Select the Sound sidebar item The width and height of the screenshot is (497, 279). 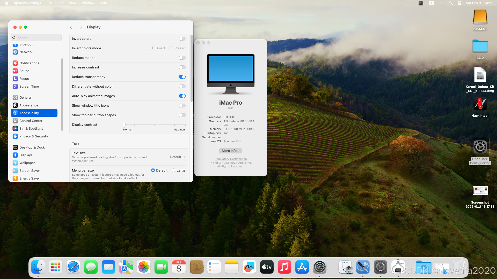click(24, 71)
